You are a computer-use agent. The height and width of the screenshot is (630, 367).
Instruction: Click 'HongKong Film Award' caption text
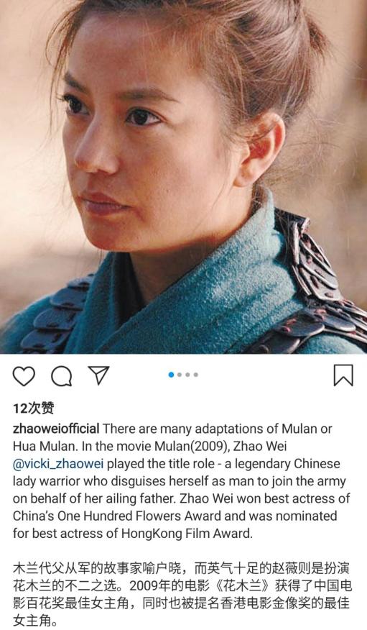click(x=187, y=534)
